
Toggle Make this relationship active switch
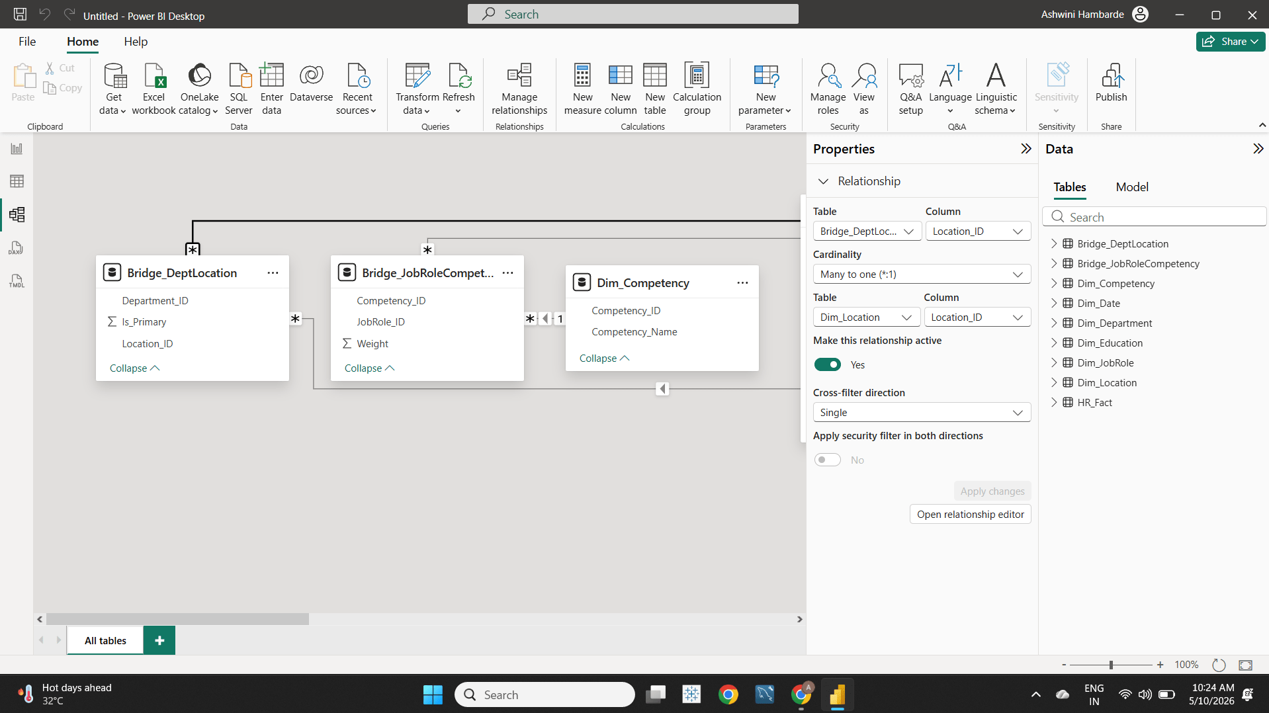point(827,364)
